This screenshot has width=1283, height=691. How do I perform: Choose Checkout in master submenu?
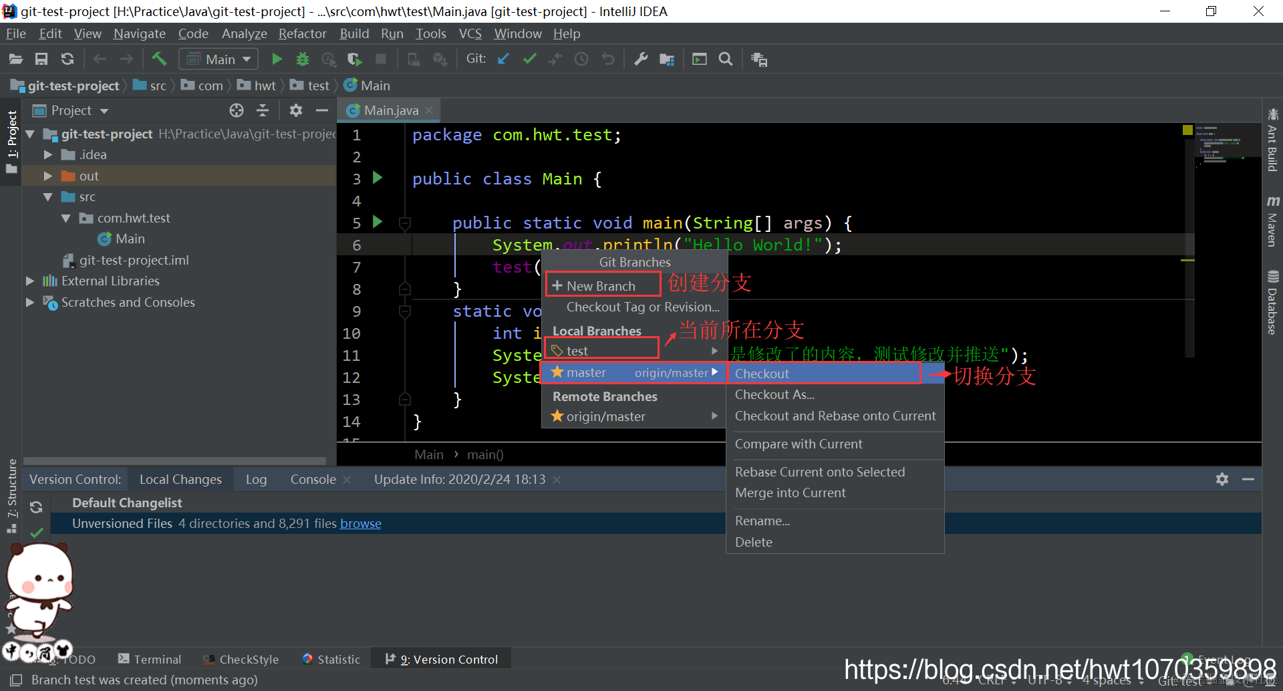pyautogui.click(x=835, y=374)
